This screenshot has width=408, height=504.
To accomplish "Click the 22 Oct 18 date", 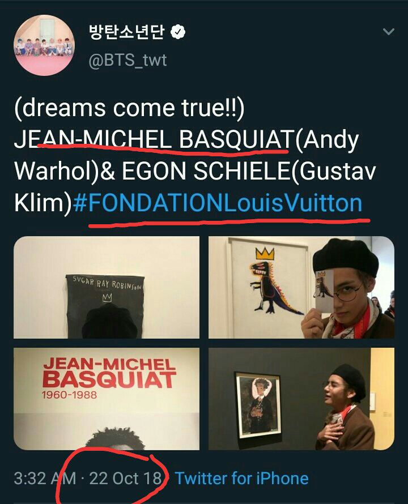I will pyautogui.click(x=126, y=479).
